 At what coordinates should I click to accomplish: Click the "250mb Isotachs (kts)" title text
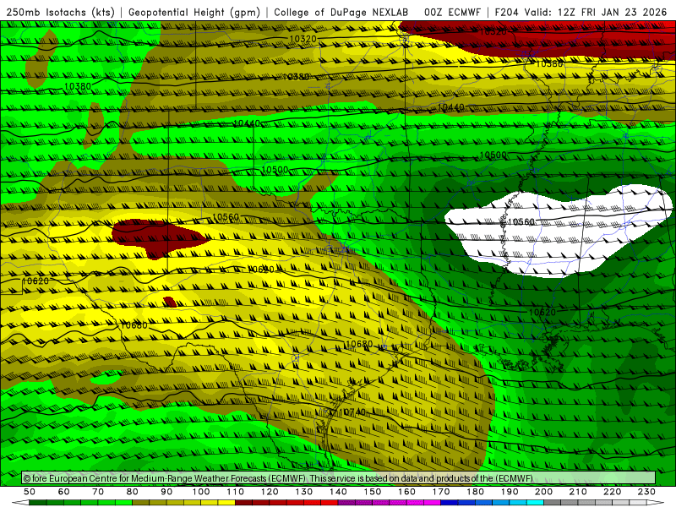[x=61, y=12]
